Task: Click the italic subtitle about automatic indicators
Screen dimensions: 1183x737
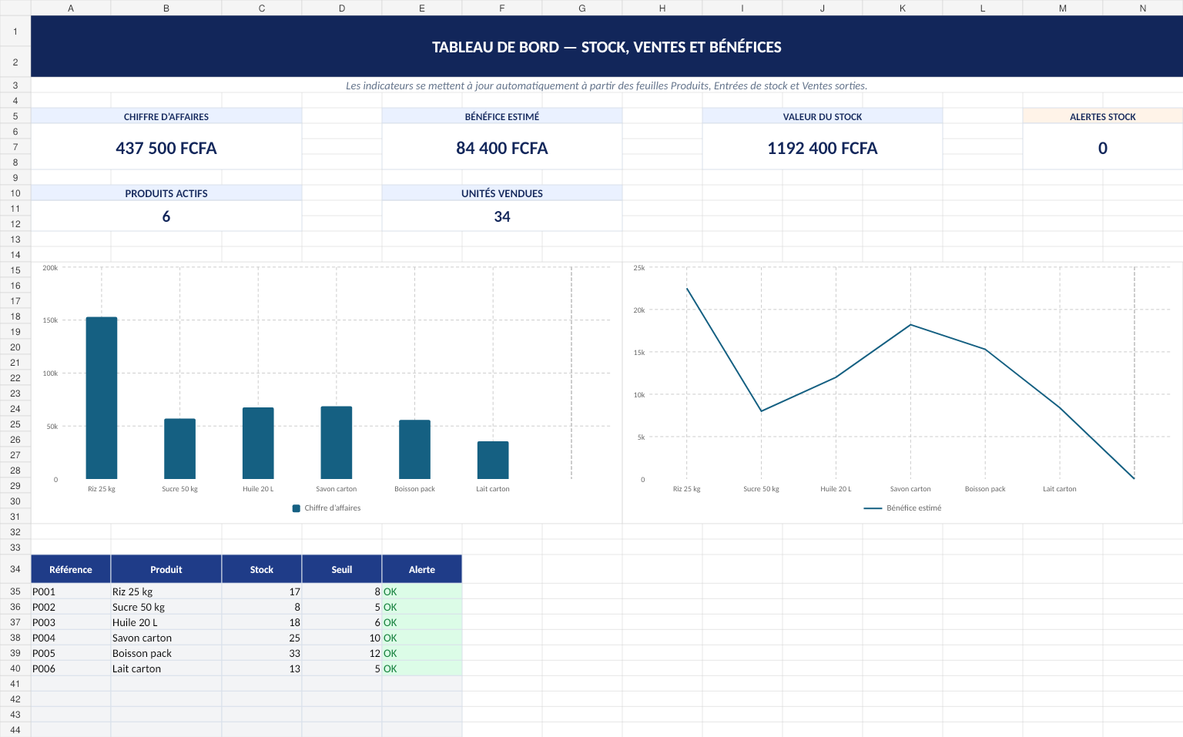Action: click(607, 85)
